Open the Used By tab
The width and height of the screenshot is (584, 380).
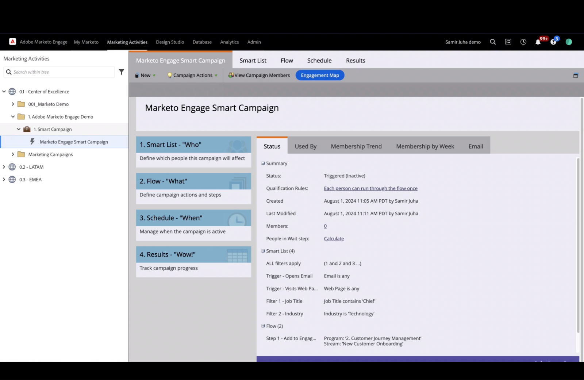[306, 146]
